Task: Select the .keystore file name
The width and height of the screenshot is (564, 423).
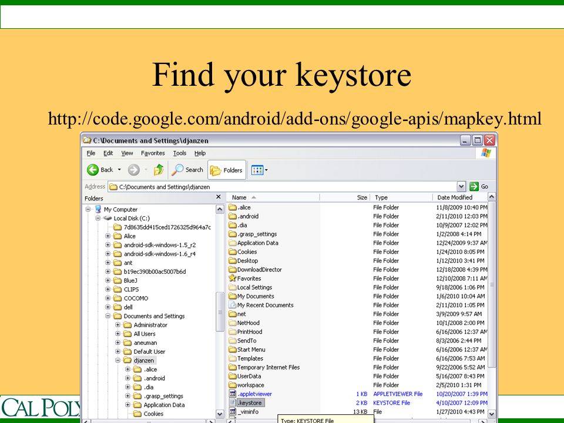Action: click(250, 403)
